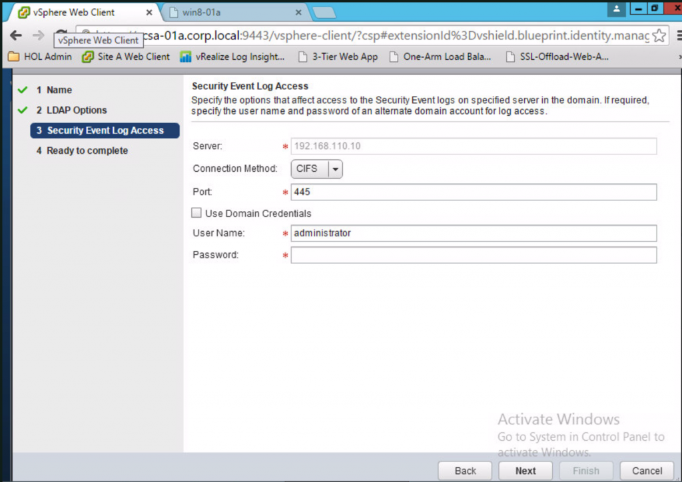
Task: Click into the Password input field
Action: 473,255
